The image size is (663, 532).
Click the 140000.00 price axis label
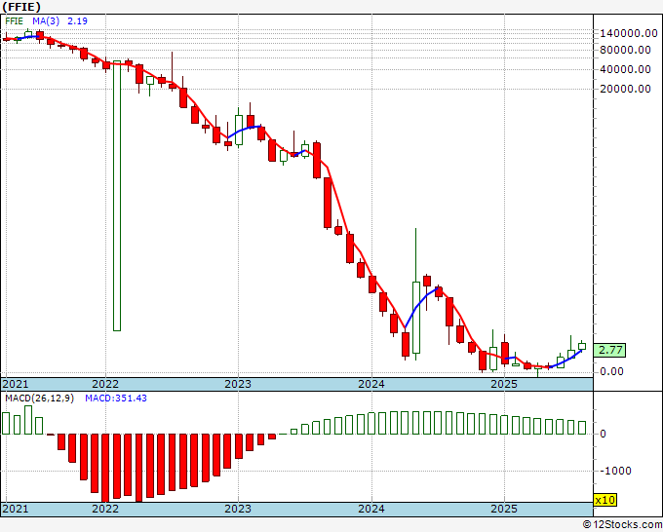coord(629,33)
